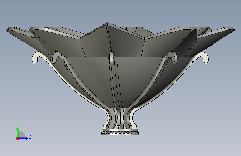Click the "Z" label of the axis triad
Image resolution: width=241 pixels, height=156 pixels.
pyautogui.click(x=30, y=137)
